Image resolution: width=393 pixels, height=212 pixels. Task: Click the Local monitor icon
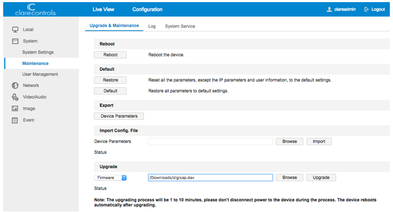click(x=15, y=30)
